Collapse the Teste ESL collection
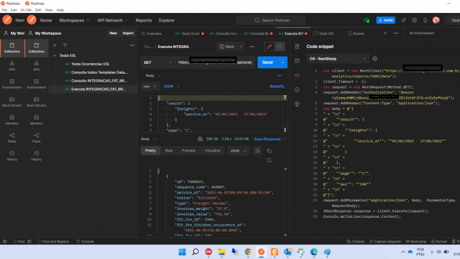 coord(55,55)
